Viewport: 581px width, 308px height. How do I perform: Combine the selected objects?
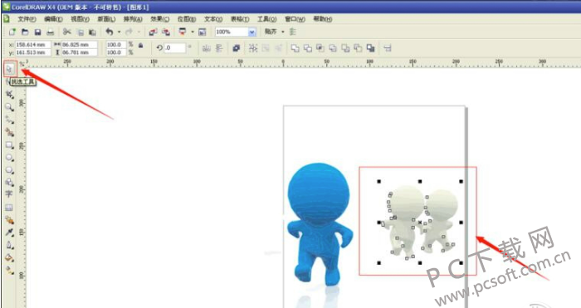click(237, 48)
